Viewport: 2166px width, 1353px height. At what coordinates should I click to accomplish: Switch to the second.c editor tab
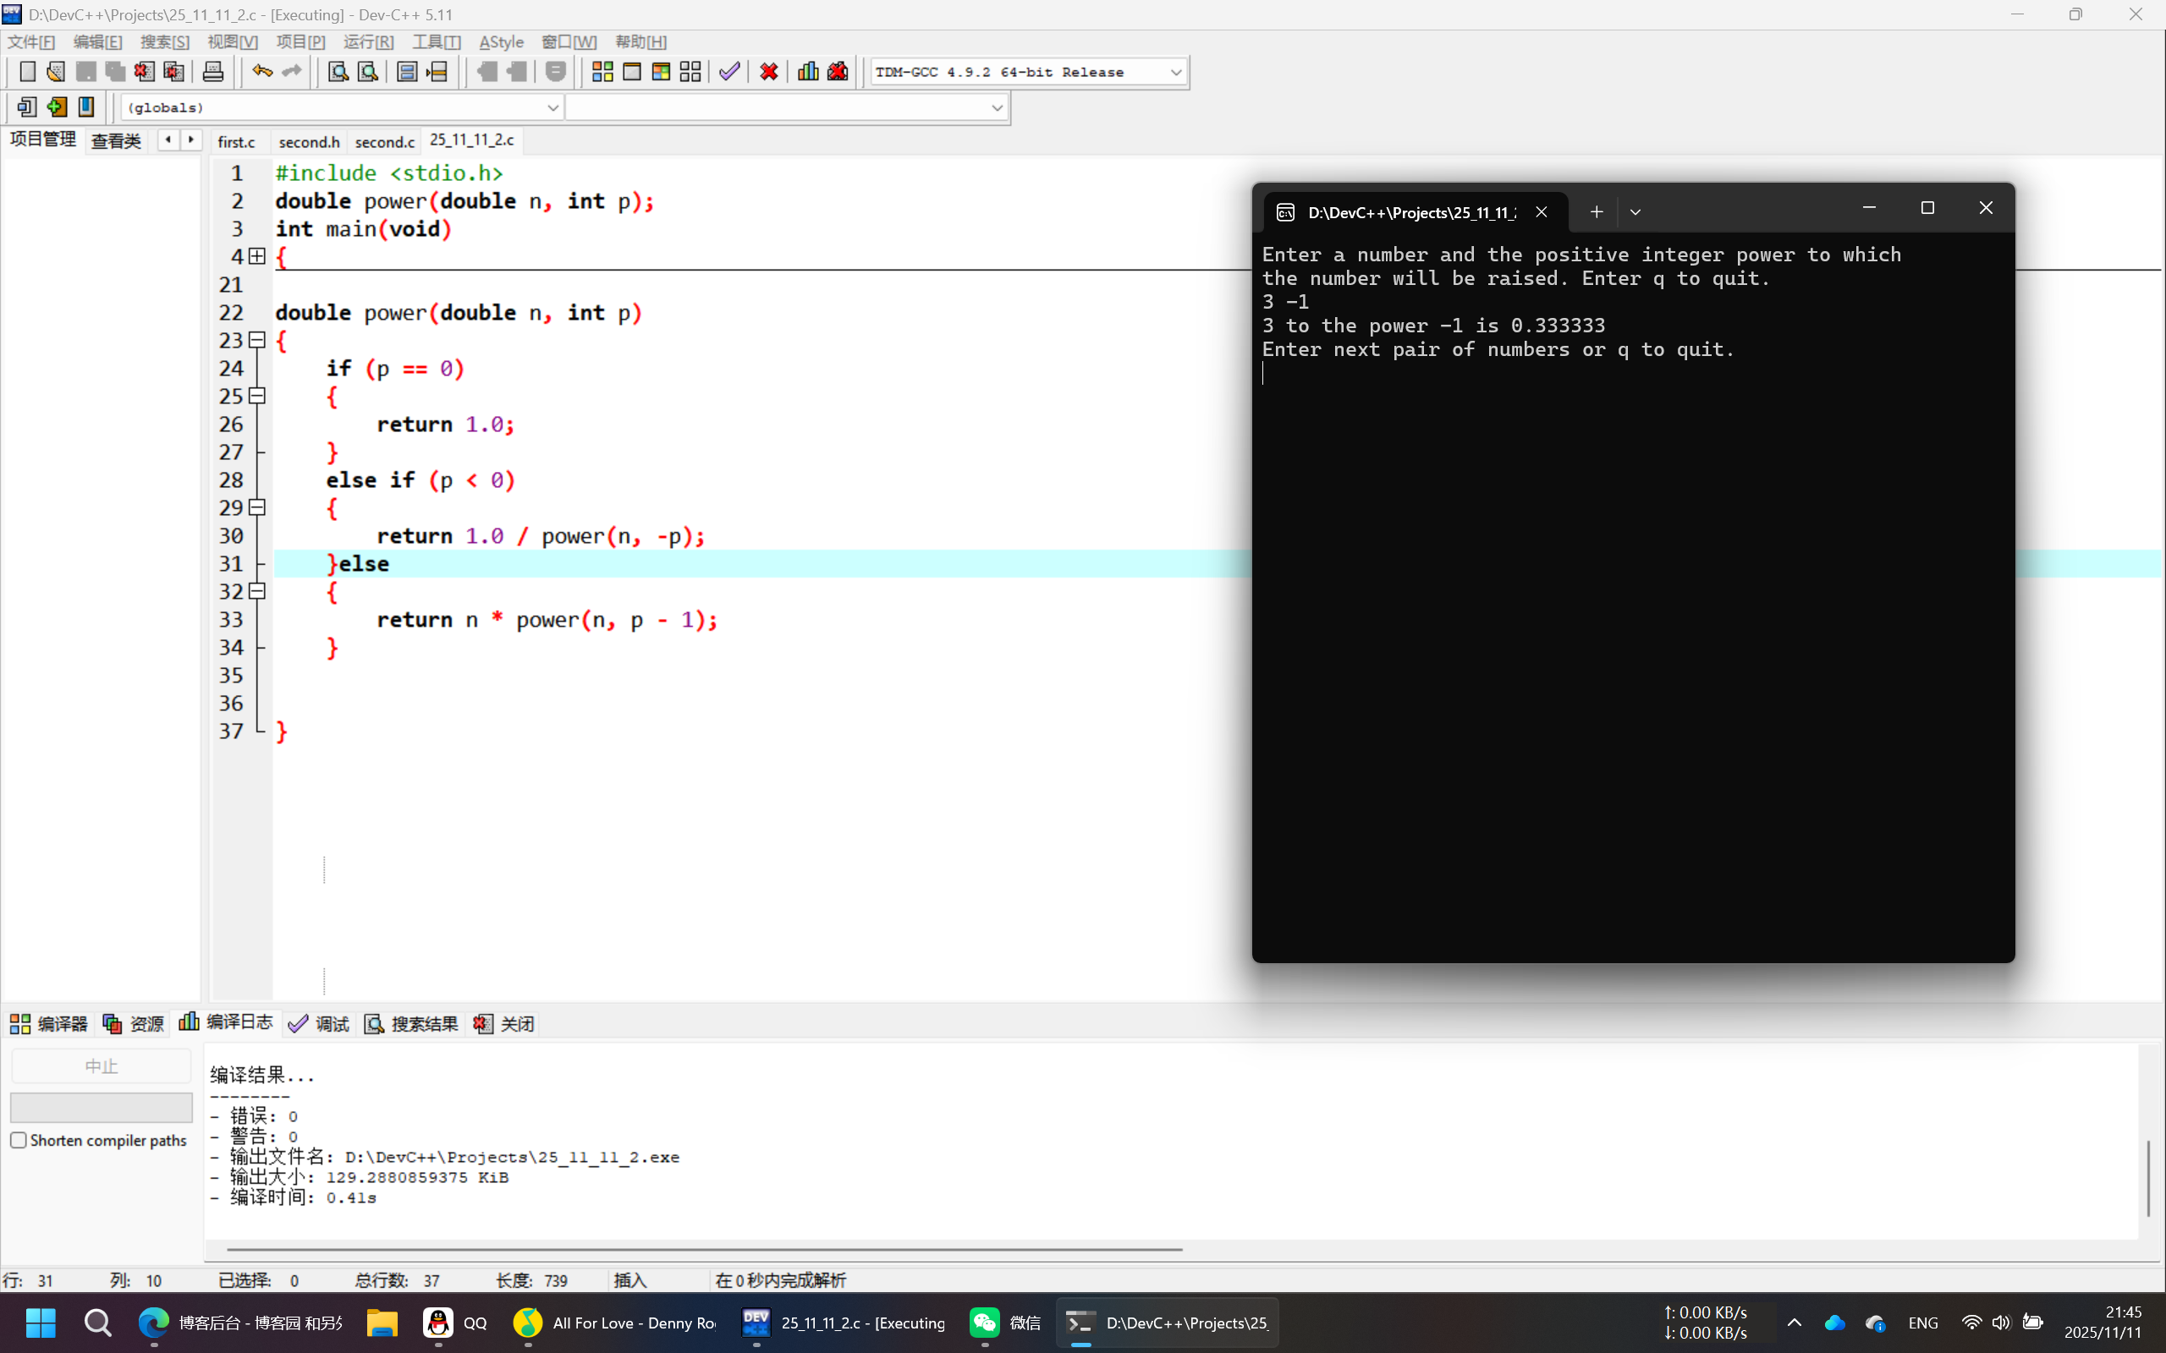(385, 141)
